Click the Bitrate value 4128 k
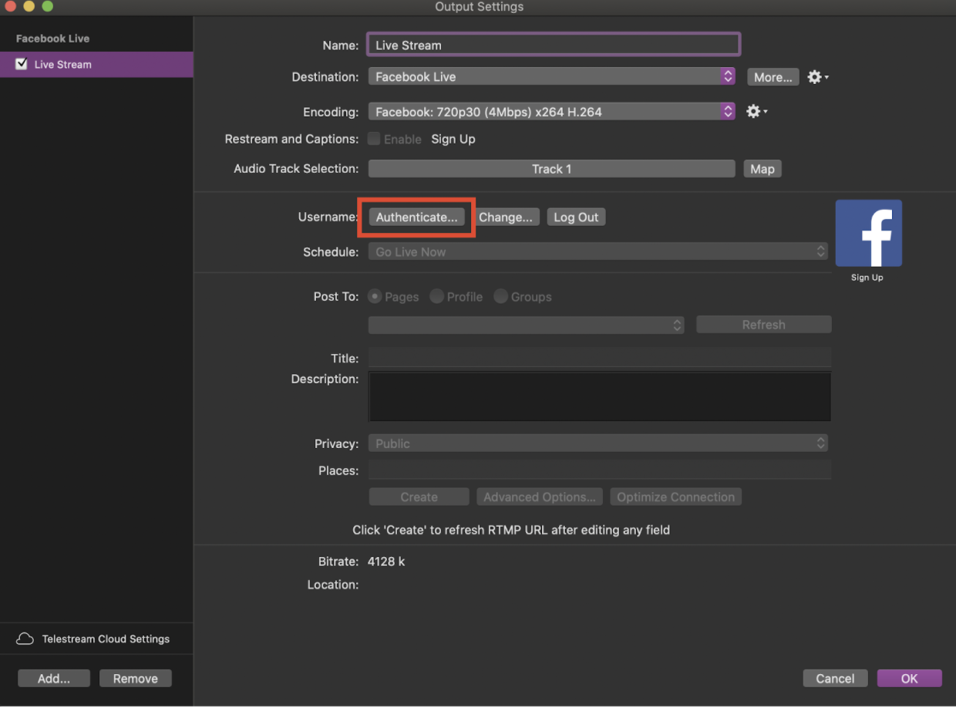Screen dimensions: 956x708 (x=386, y=561)
